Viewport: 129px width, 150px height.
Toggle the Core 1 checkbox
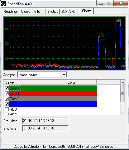click(x=7, y=93)
